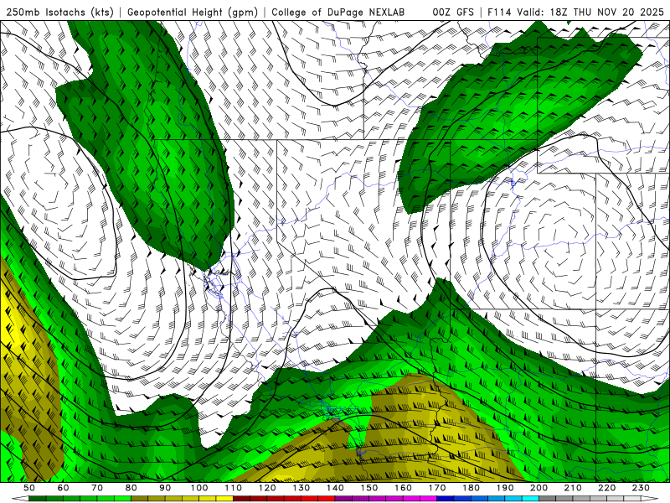Click the cyan colorbar swatch before 200

click(530, 499)
